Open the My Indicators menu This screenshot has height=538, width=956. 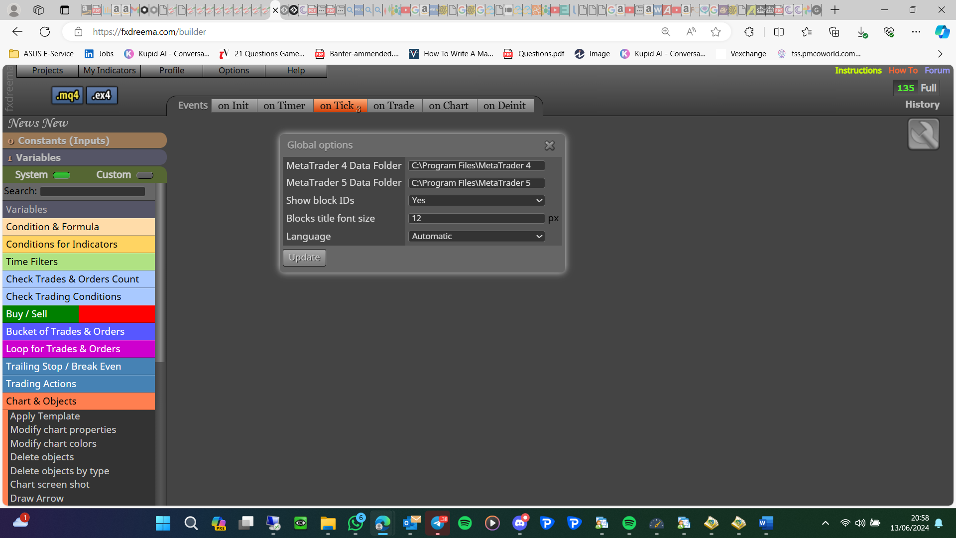pos(110,70)
